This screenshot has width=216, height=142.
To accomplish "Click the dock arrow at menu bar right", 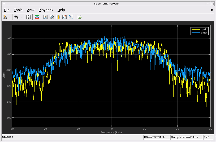I will (x=212, y=10).
